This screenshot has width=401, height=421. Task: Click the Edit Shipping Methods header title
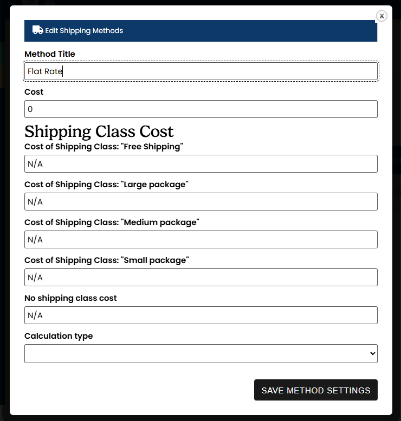point(84,31)
